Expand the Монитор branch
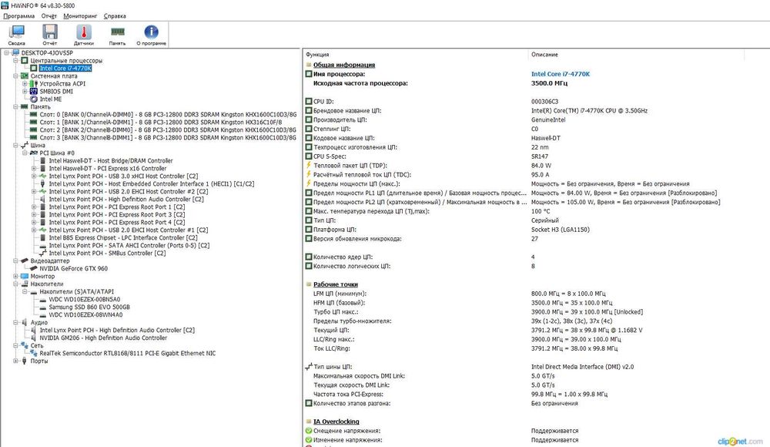770x447 pixels. pyautogui.click(x=15, y=277)
